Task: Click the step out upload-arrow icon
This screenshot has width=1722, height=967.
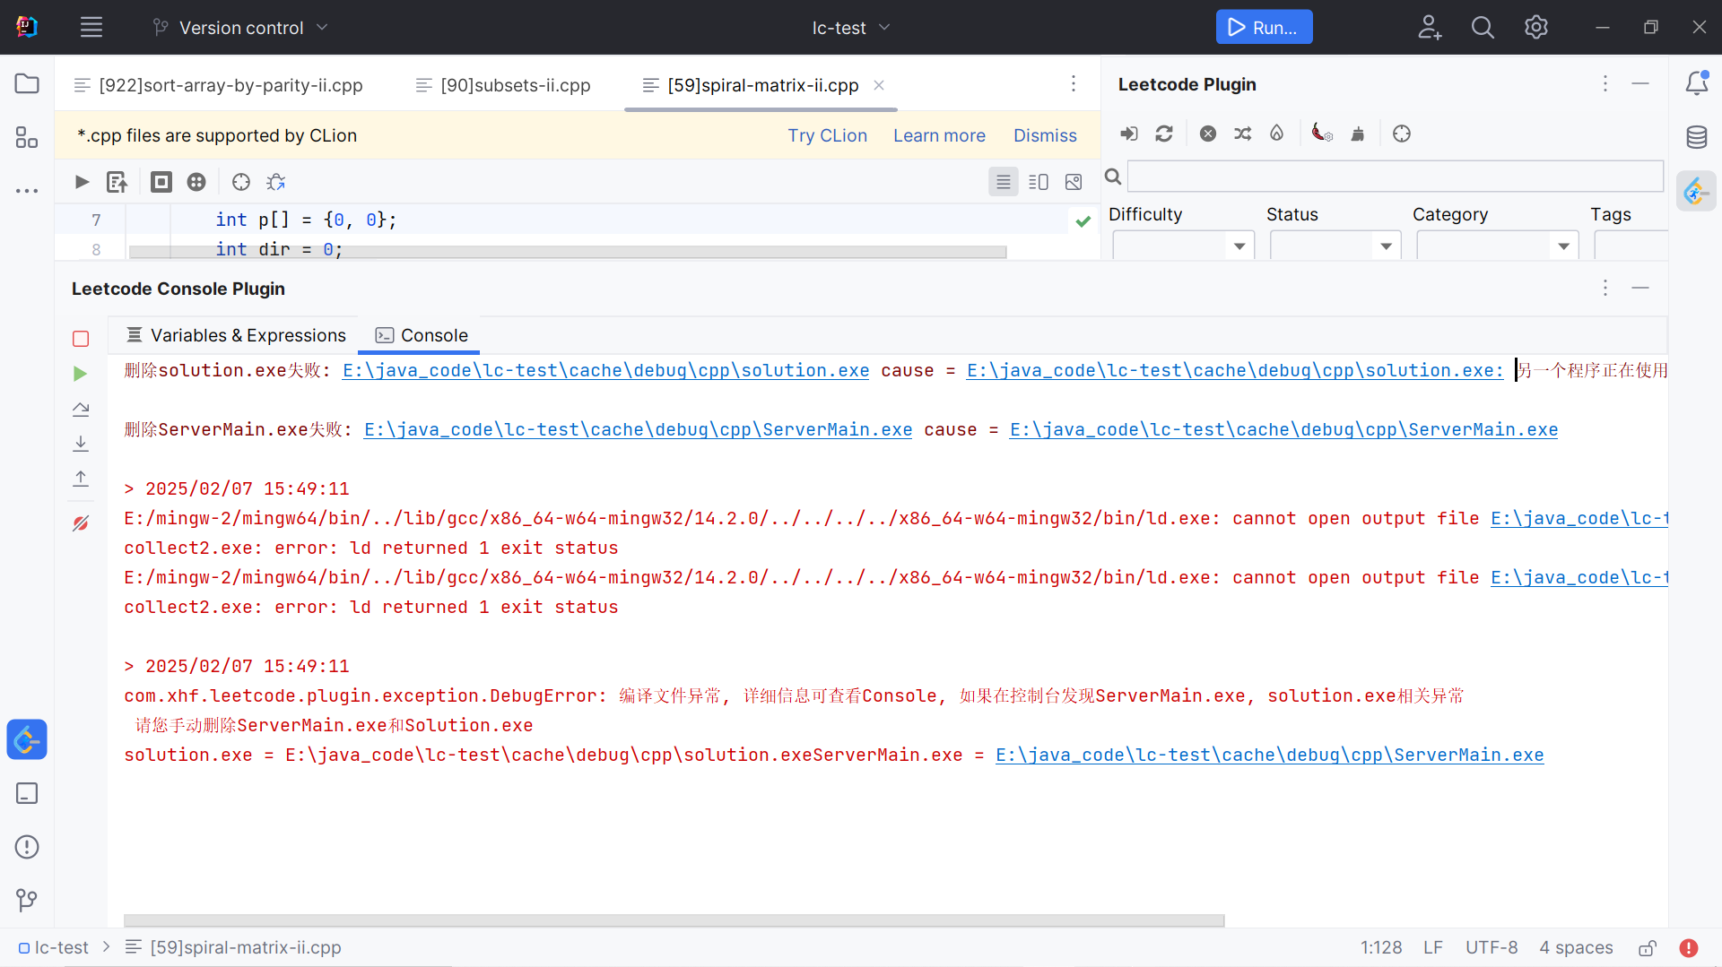Action: tap(81, 479)
